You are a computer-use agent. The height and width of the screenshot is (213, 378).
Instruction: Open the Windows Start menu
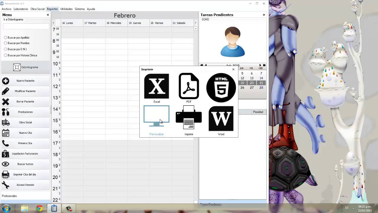[6, 208]
